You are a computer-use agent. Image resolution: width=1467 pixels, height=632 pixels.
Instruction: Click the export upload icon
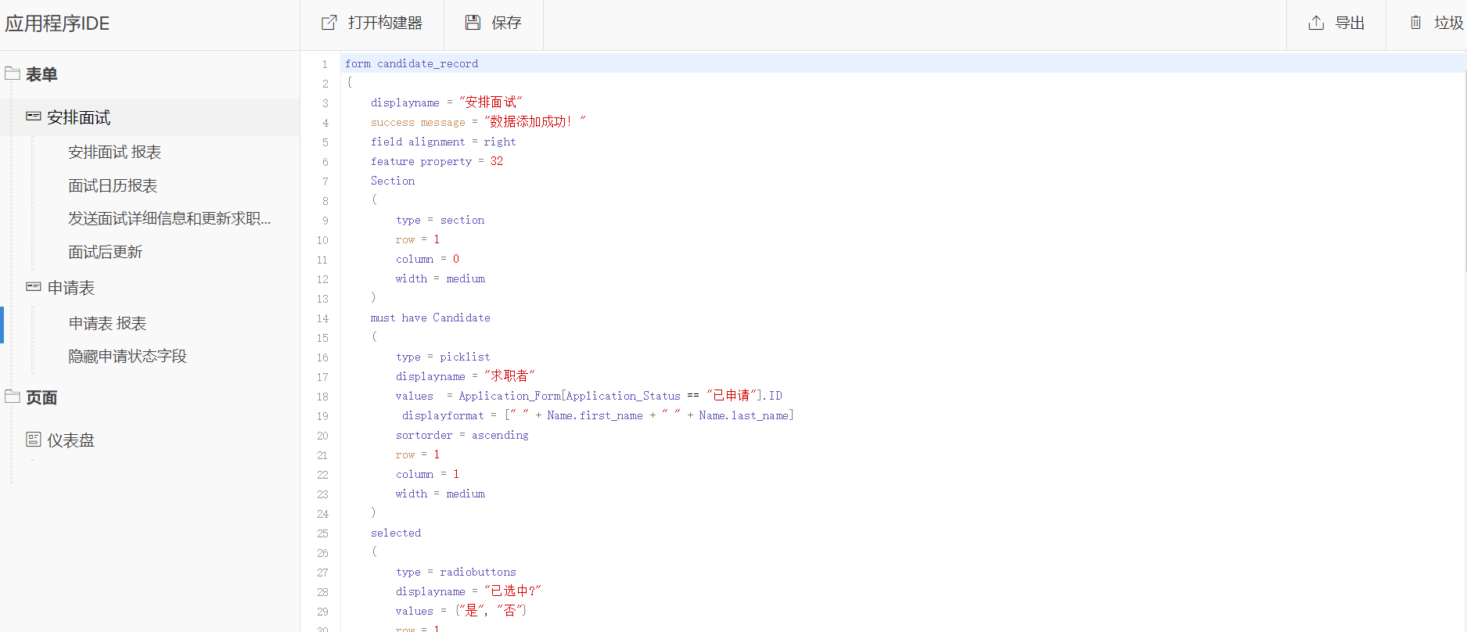(1316, 23)
